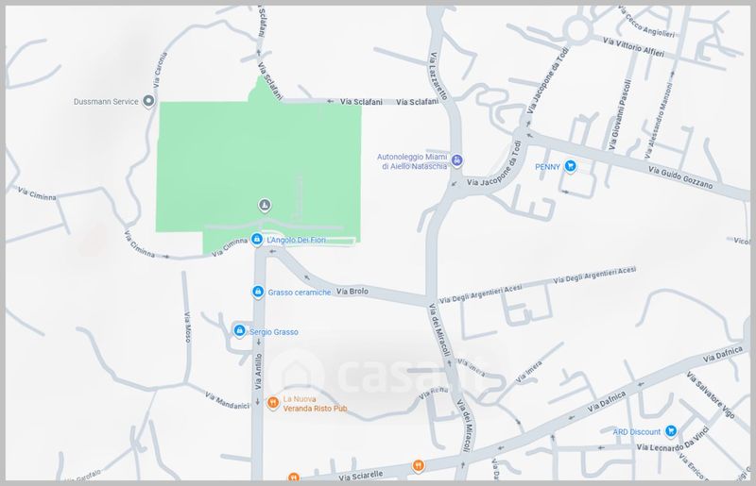The image size is (756, 486).
Task: Click the cemetery marker inside the green area
Action: [266, 205]
